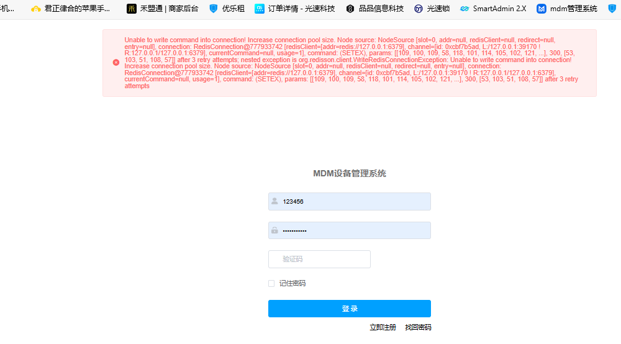The height and width of the screenshot is (344, 621).
Task: Click the 光速锁 circular favicon
Action: (418, 9)
